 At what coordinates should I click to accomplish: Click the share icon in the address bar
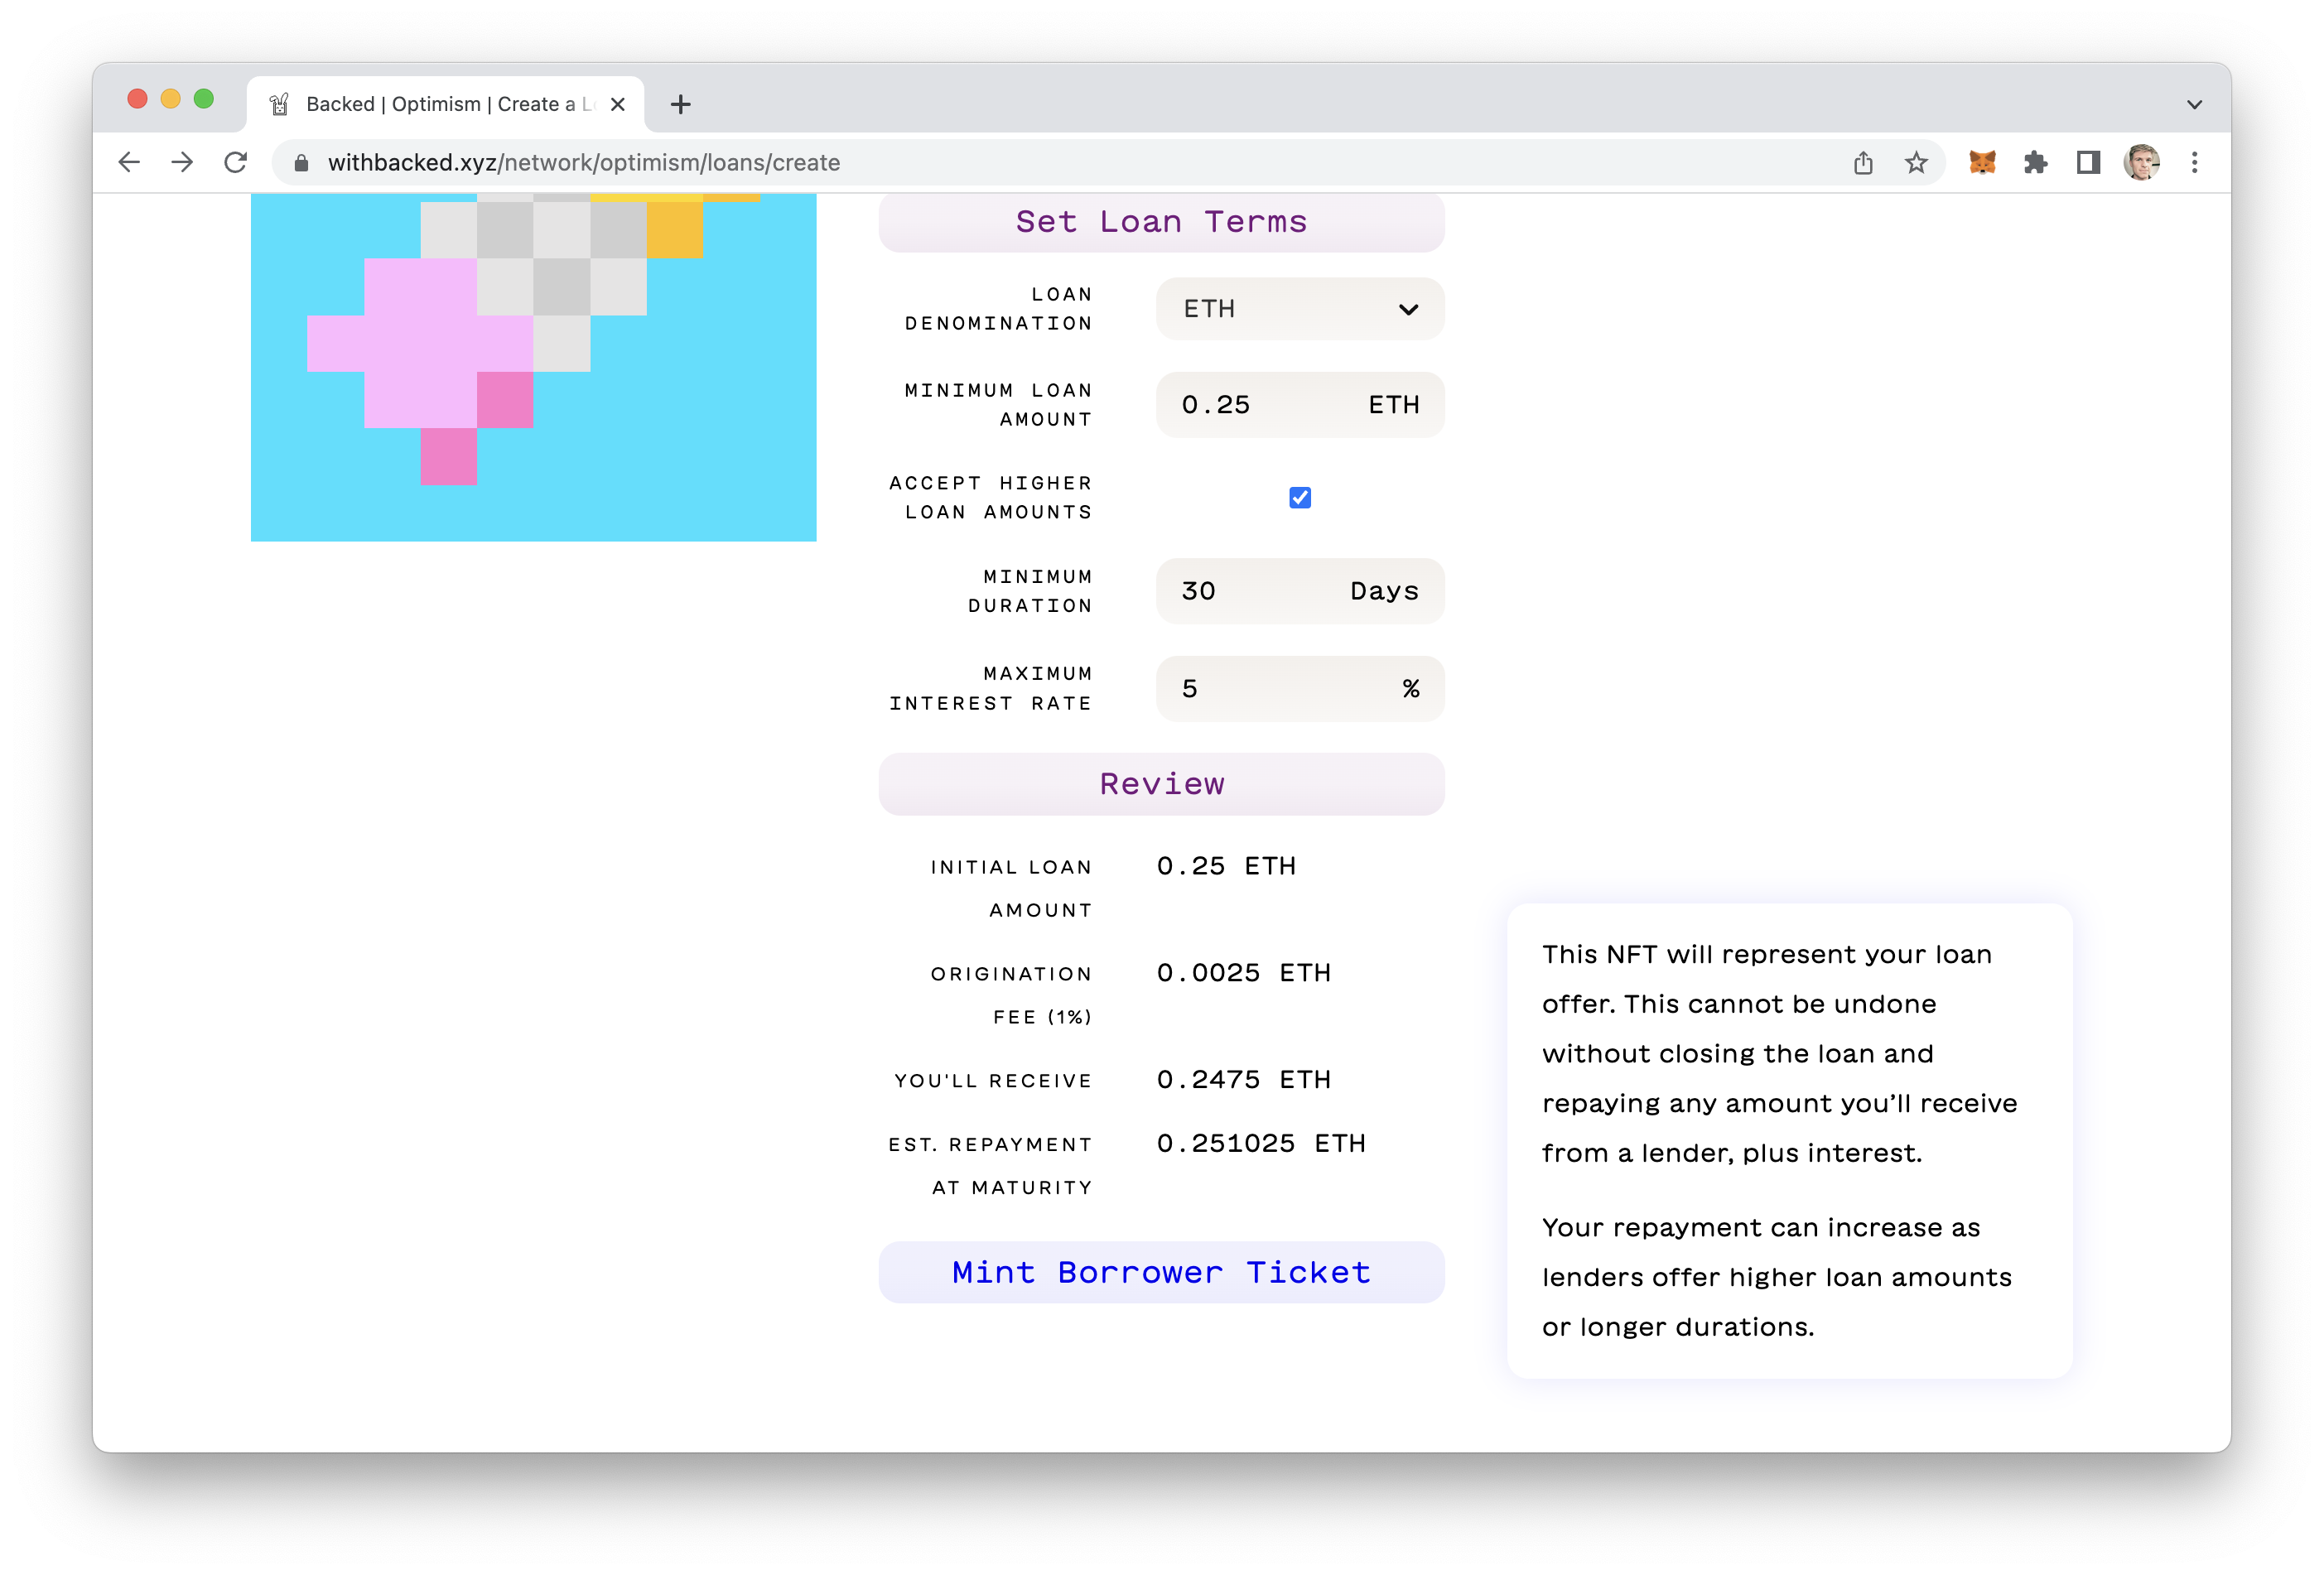pos(1863,163)
